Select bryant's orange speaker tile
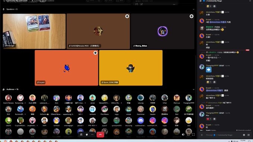 click(66, 68)
